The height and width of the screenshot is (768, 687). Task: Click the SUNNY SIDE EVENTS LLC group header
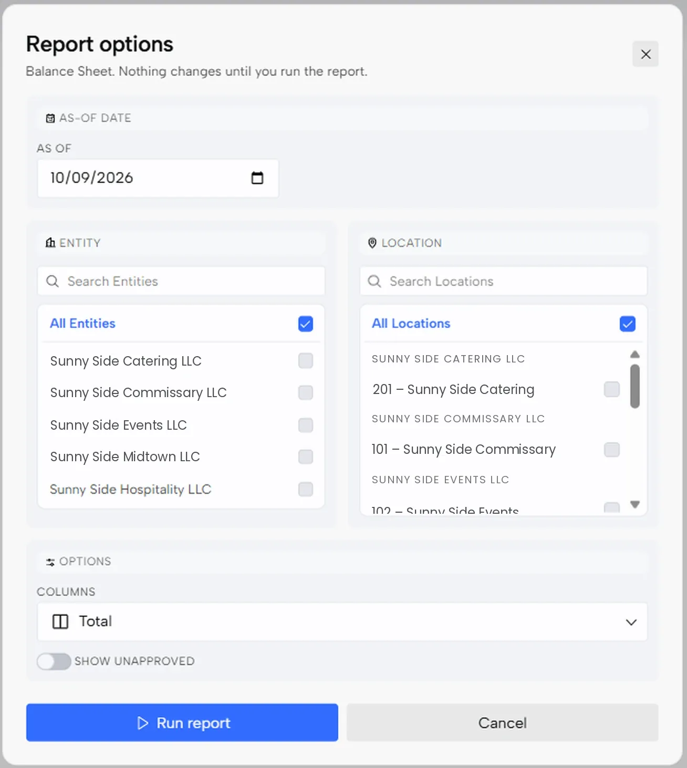pyautogui.click(x=440, y=480)
